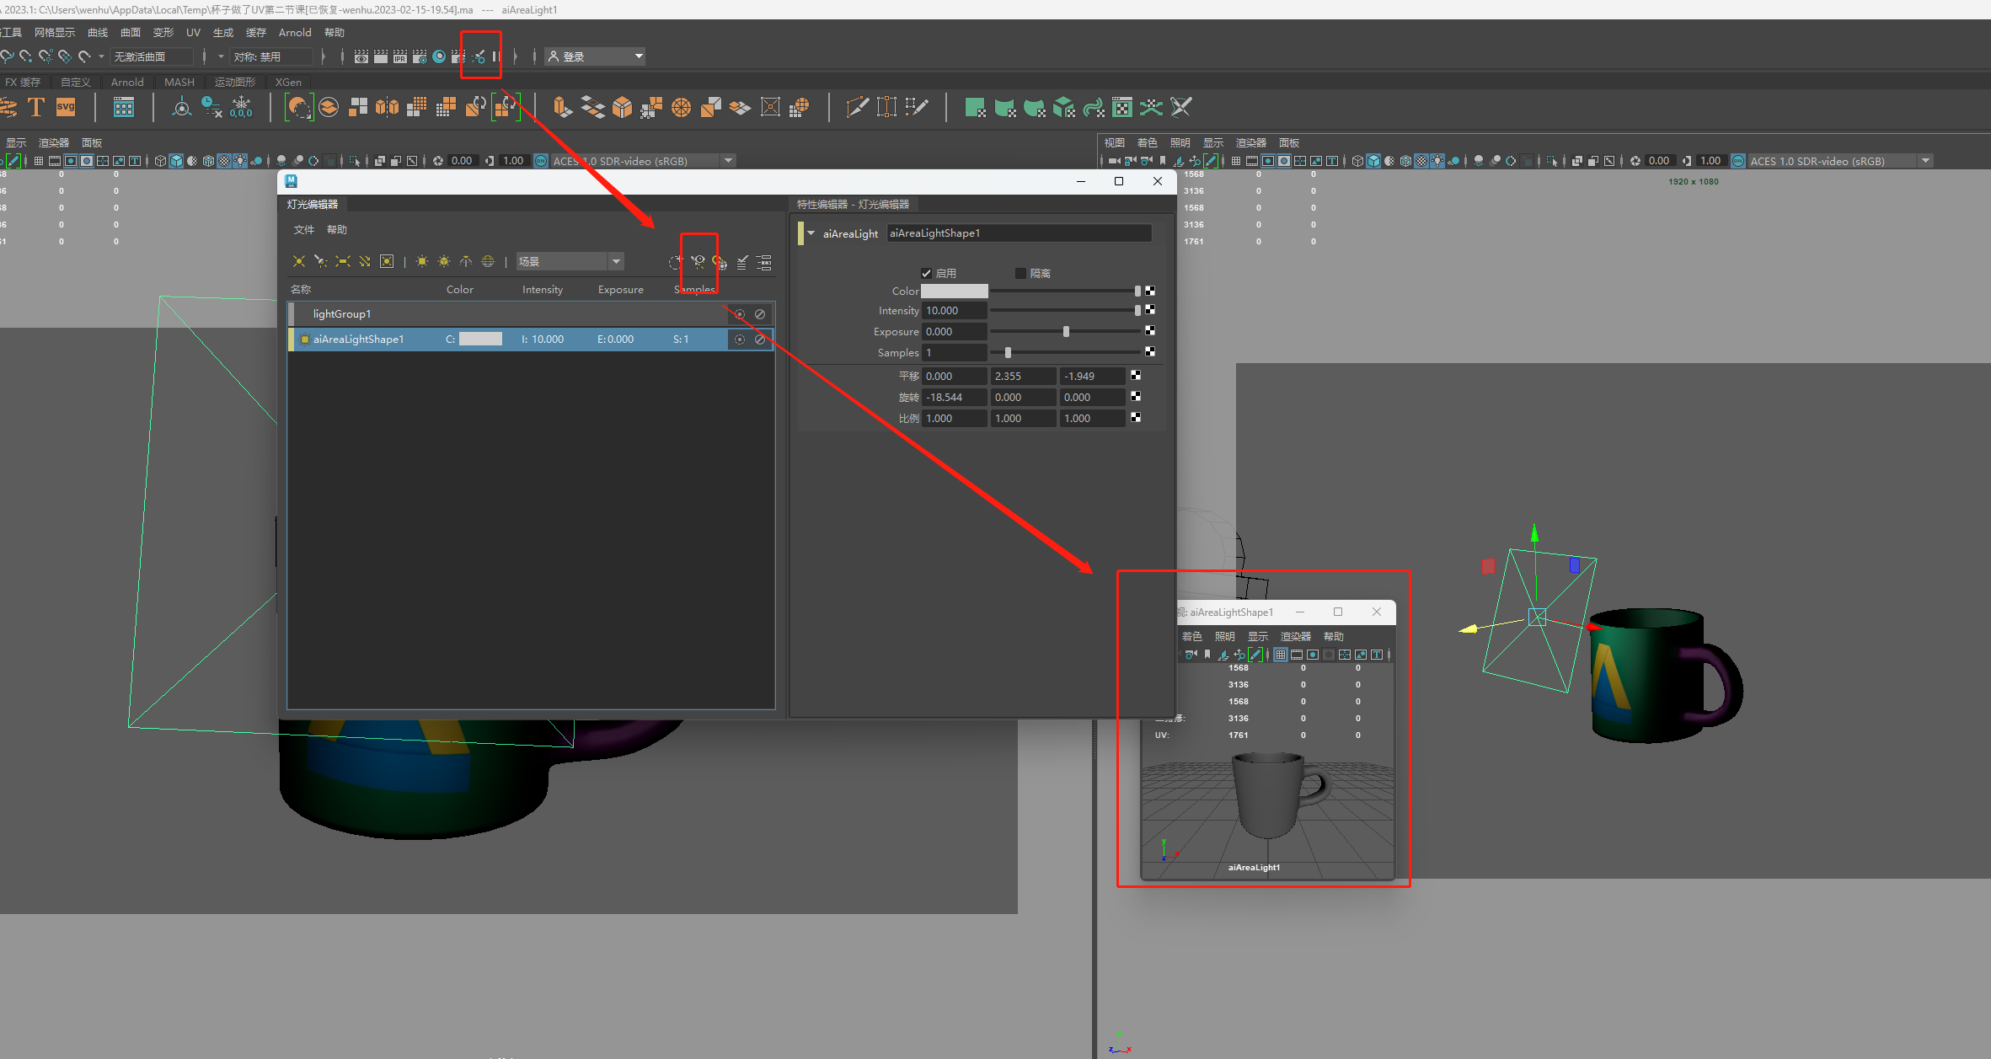
Task: Click the Light Editor icon on the status line
Action: coord(479,56)
